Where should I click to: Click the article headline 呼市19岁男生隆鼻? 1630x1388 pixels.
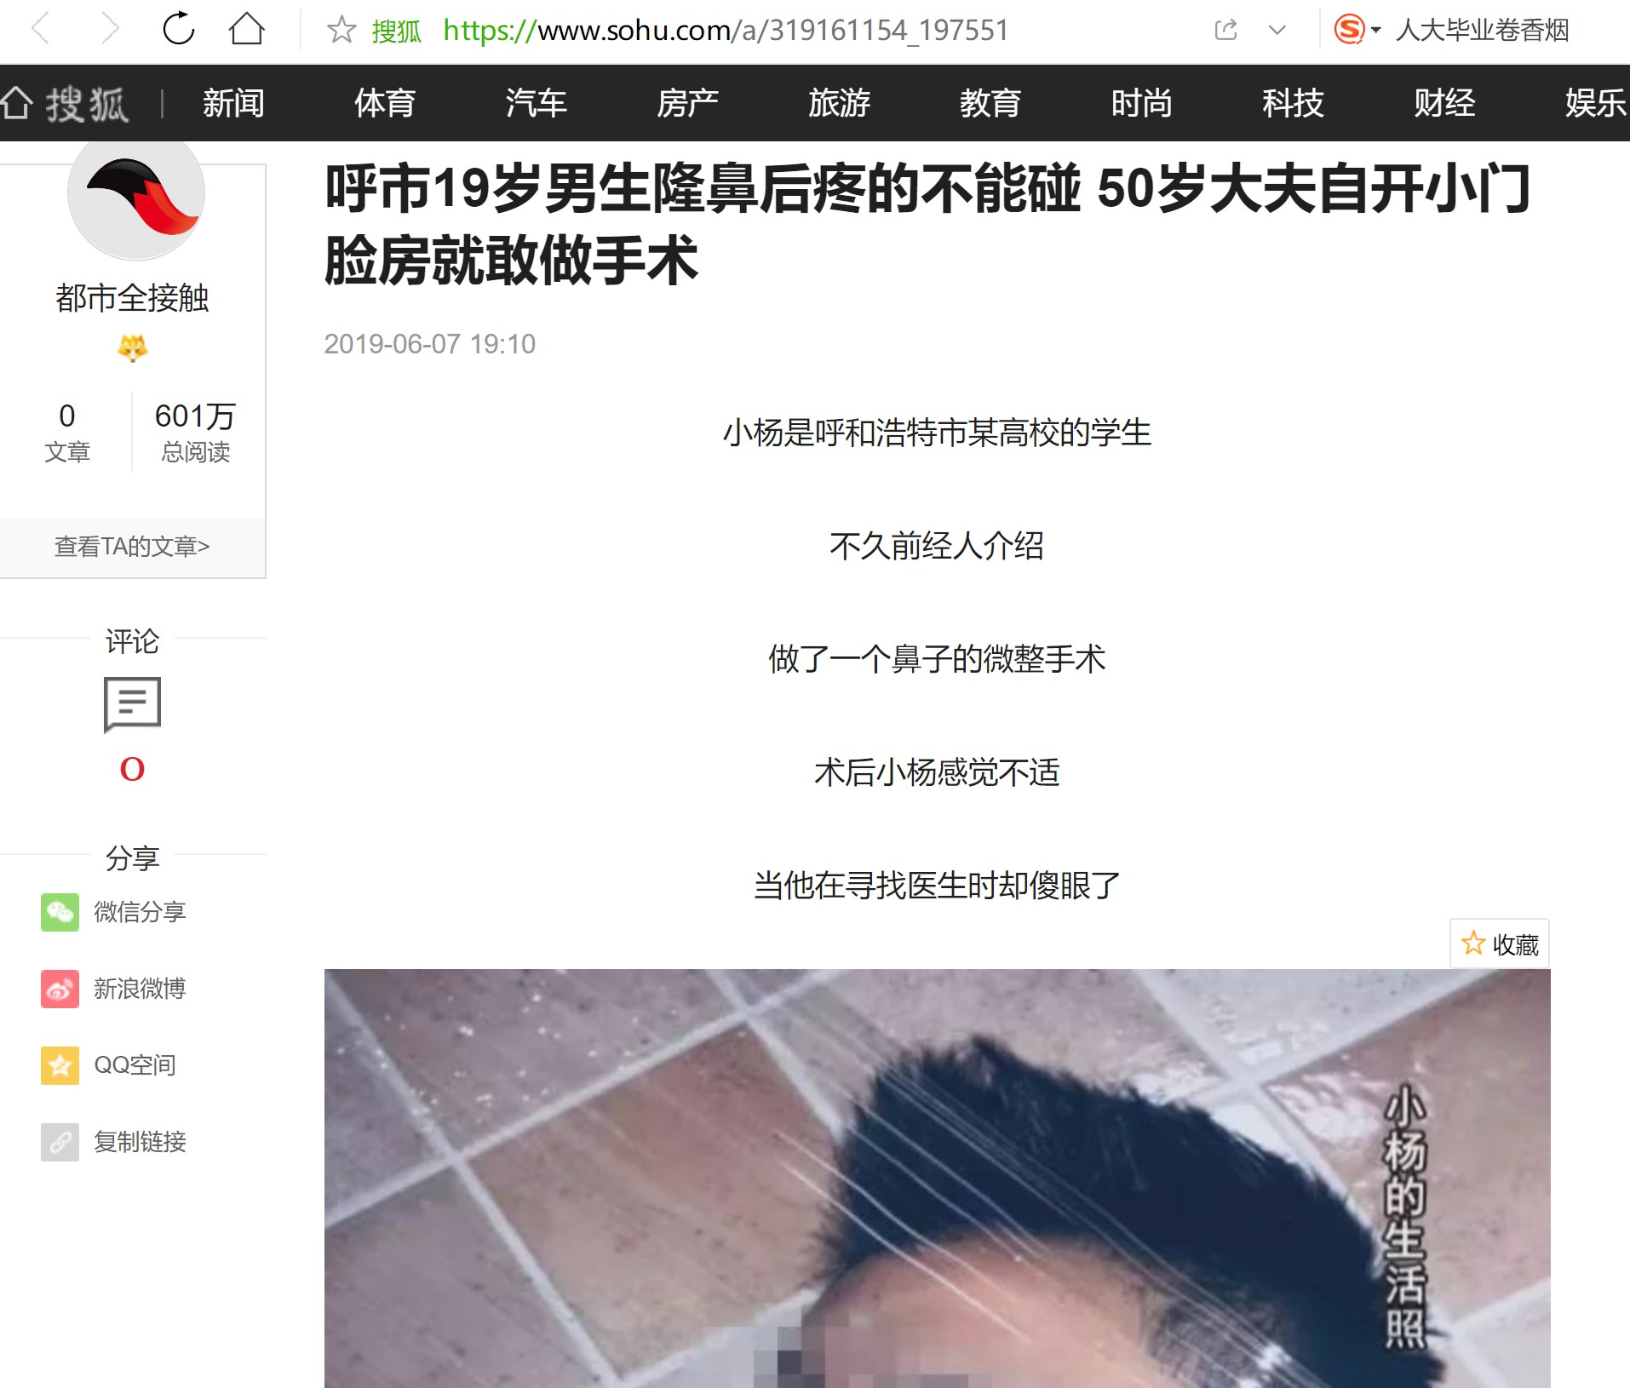928,224
